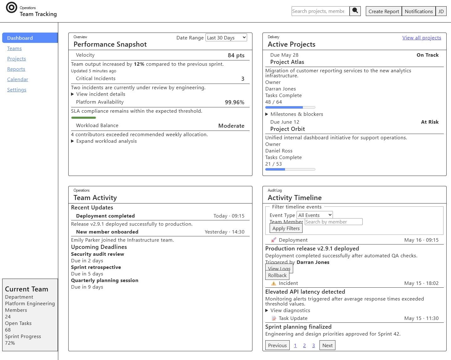Go to Teams in the sidebar
This screenshot has height=360, width=451.
pos(14,48)
